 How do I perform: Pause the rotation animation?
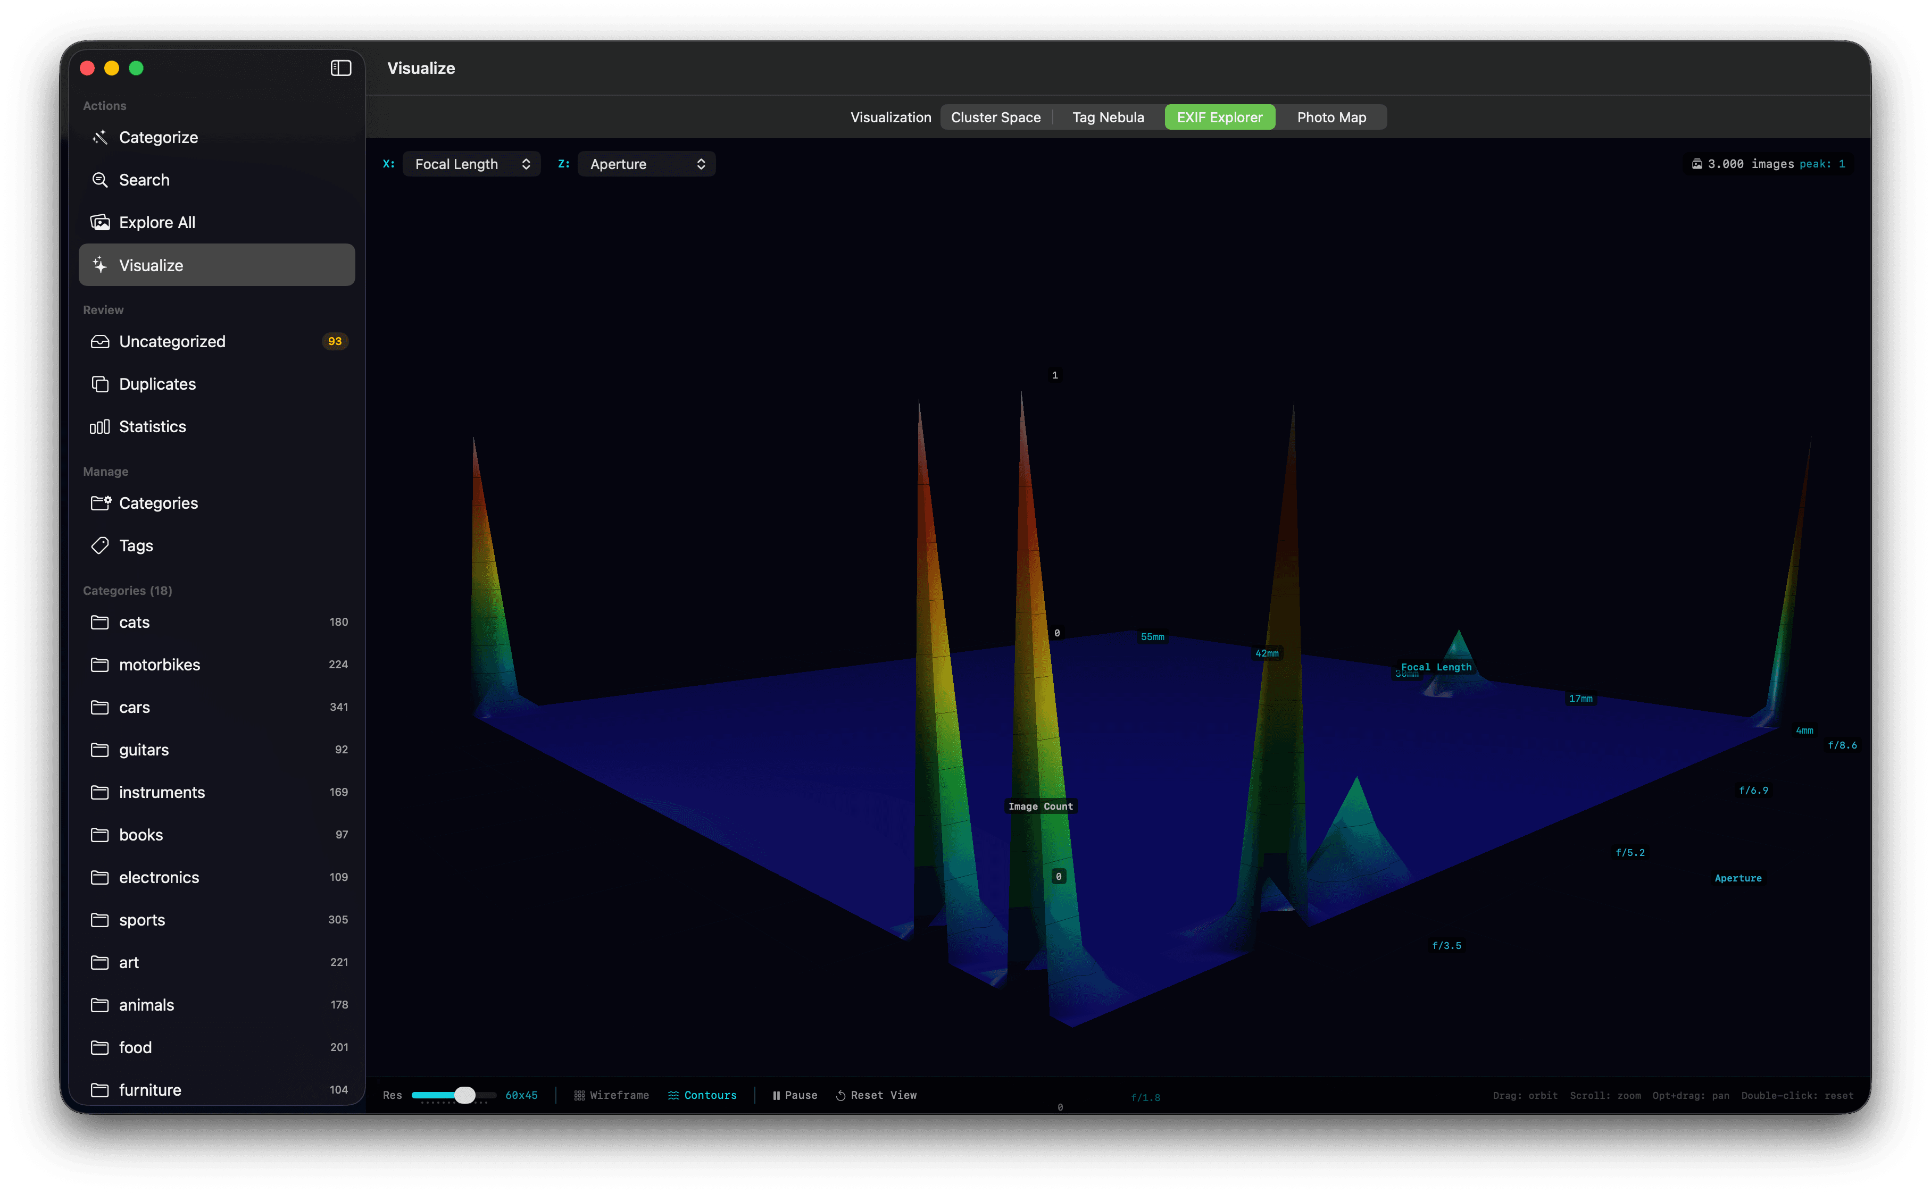coord(794,1095)
